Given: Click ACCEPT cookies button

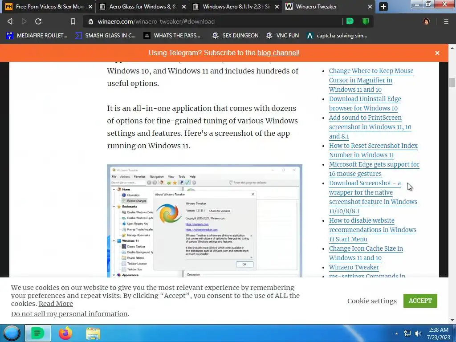Looking at the screenshot, I should coord(420,301).
